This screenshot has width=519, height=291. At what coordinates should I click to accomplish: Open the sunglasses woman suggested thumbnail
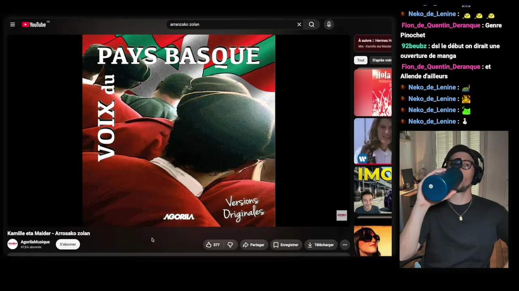pos(373,241)
